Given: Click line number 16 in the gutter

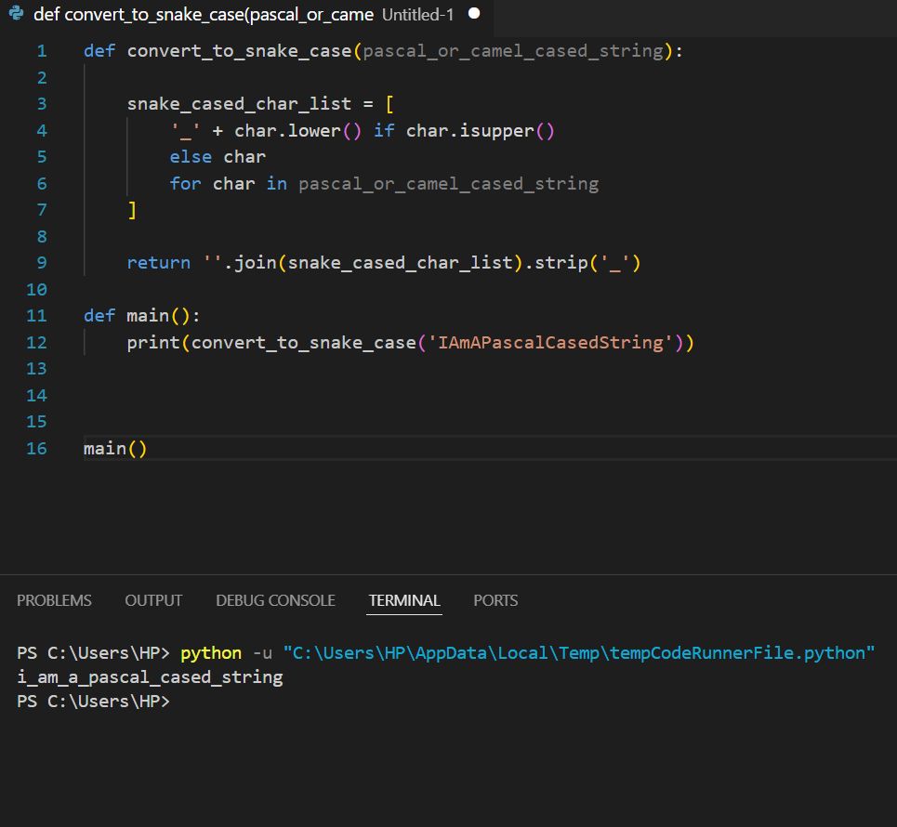Looking at the screenshot, I should [x=37, y=449].
